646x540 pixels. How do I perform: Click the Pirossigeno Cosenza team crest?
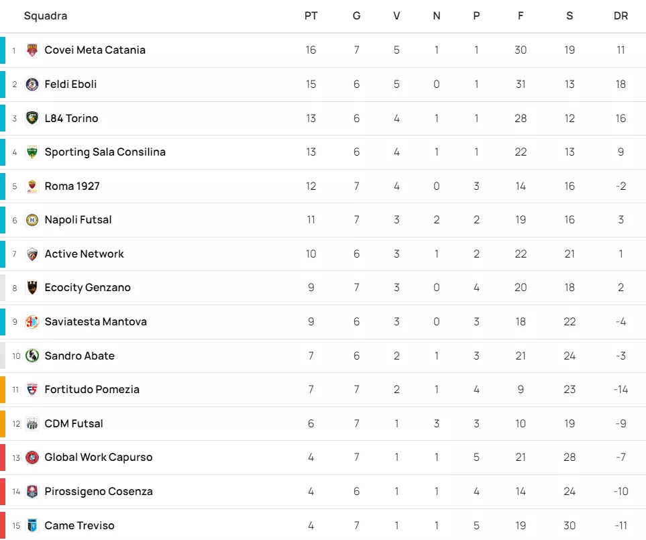point(32,492)
